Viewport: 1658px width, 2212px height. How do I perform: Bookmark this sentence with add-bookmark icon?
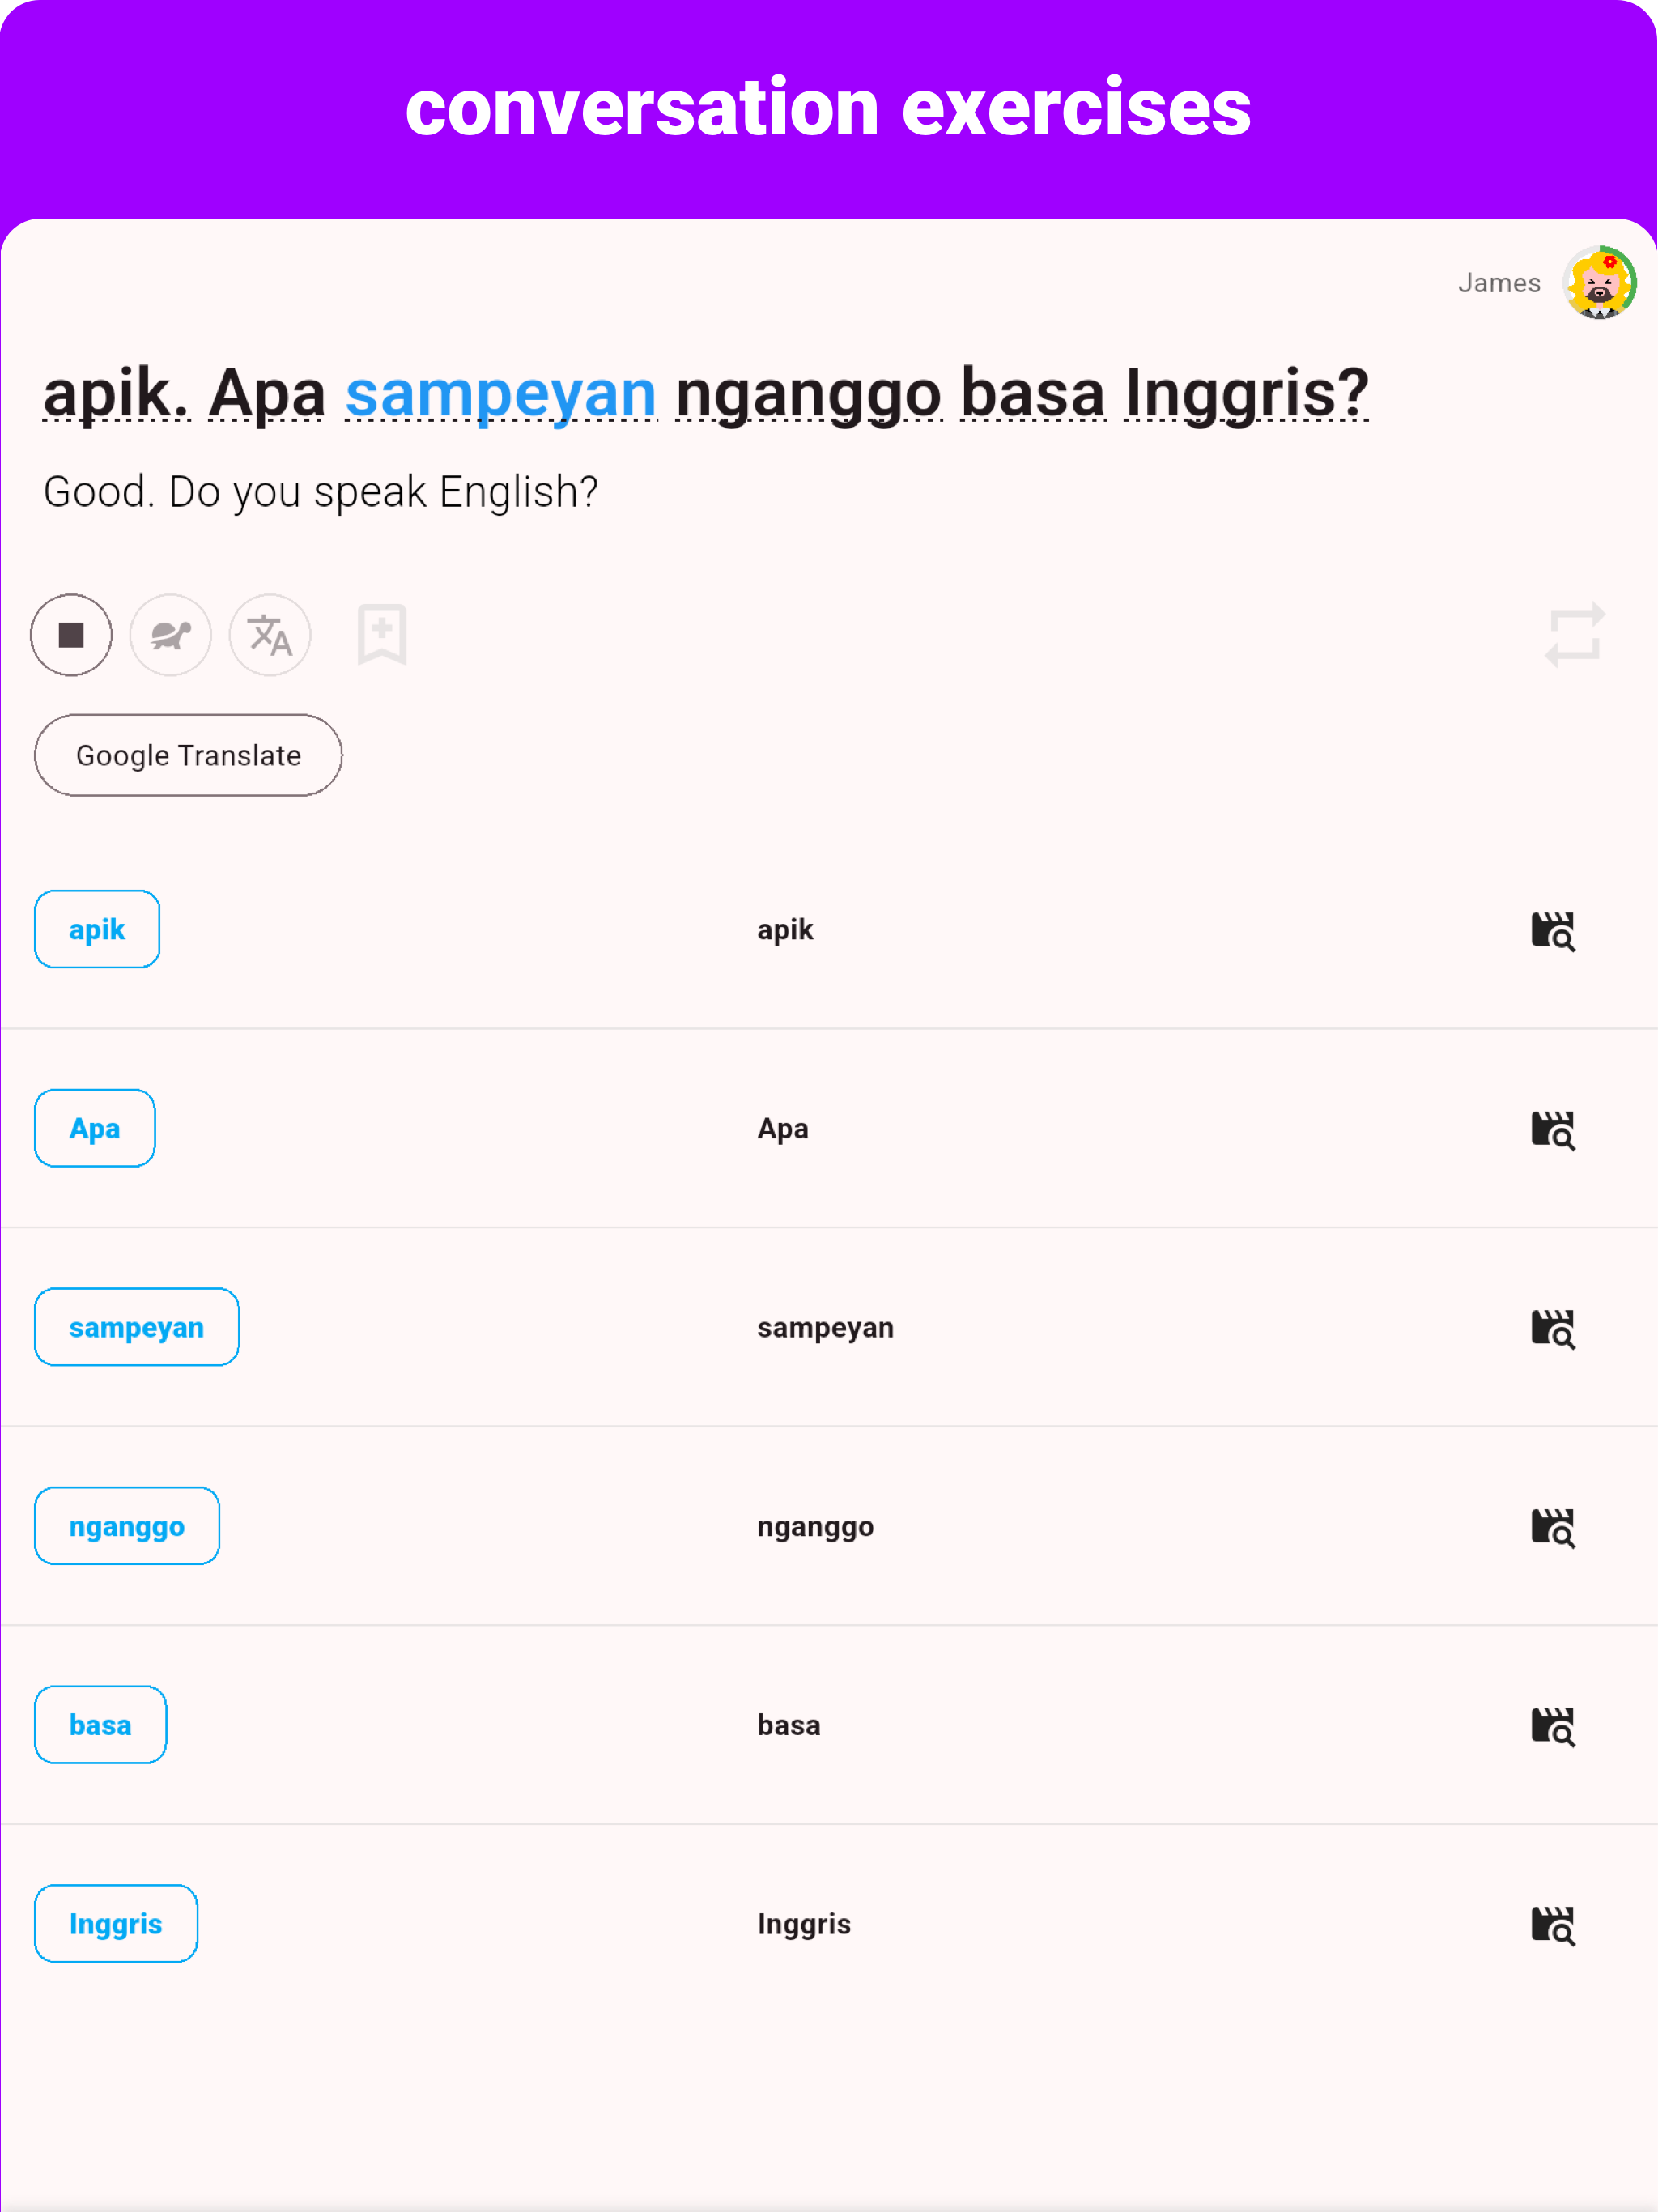pos(382,634)
